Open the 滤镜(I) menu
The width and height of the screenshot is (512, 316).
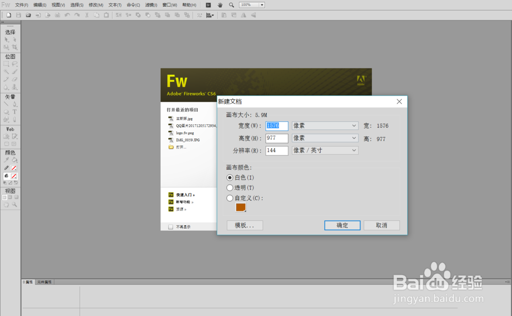coord(151,5)
